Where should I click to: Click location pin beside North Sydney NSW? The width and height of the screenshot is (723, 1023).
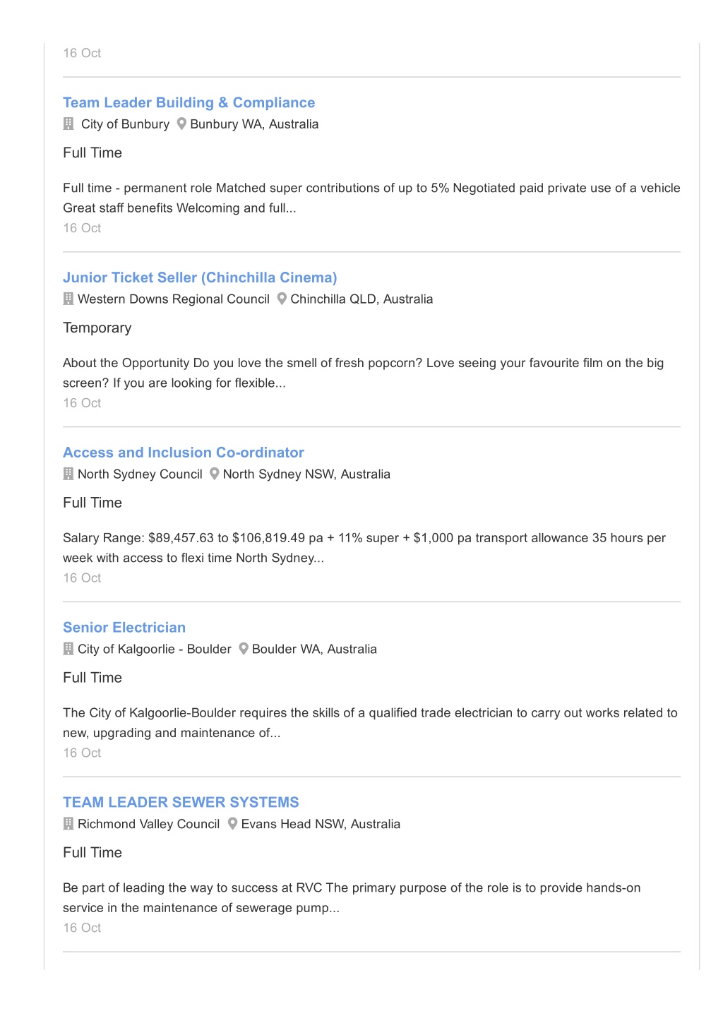215,474
